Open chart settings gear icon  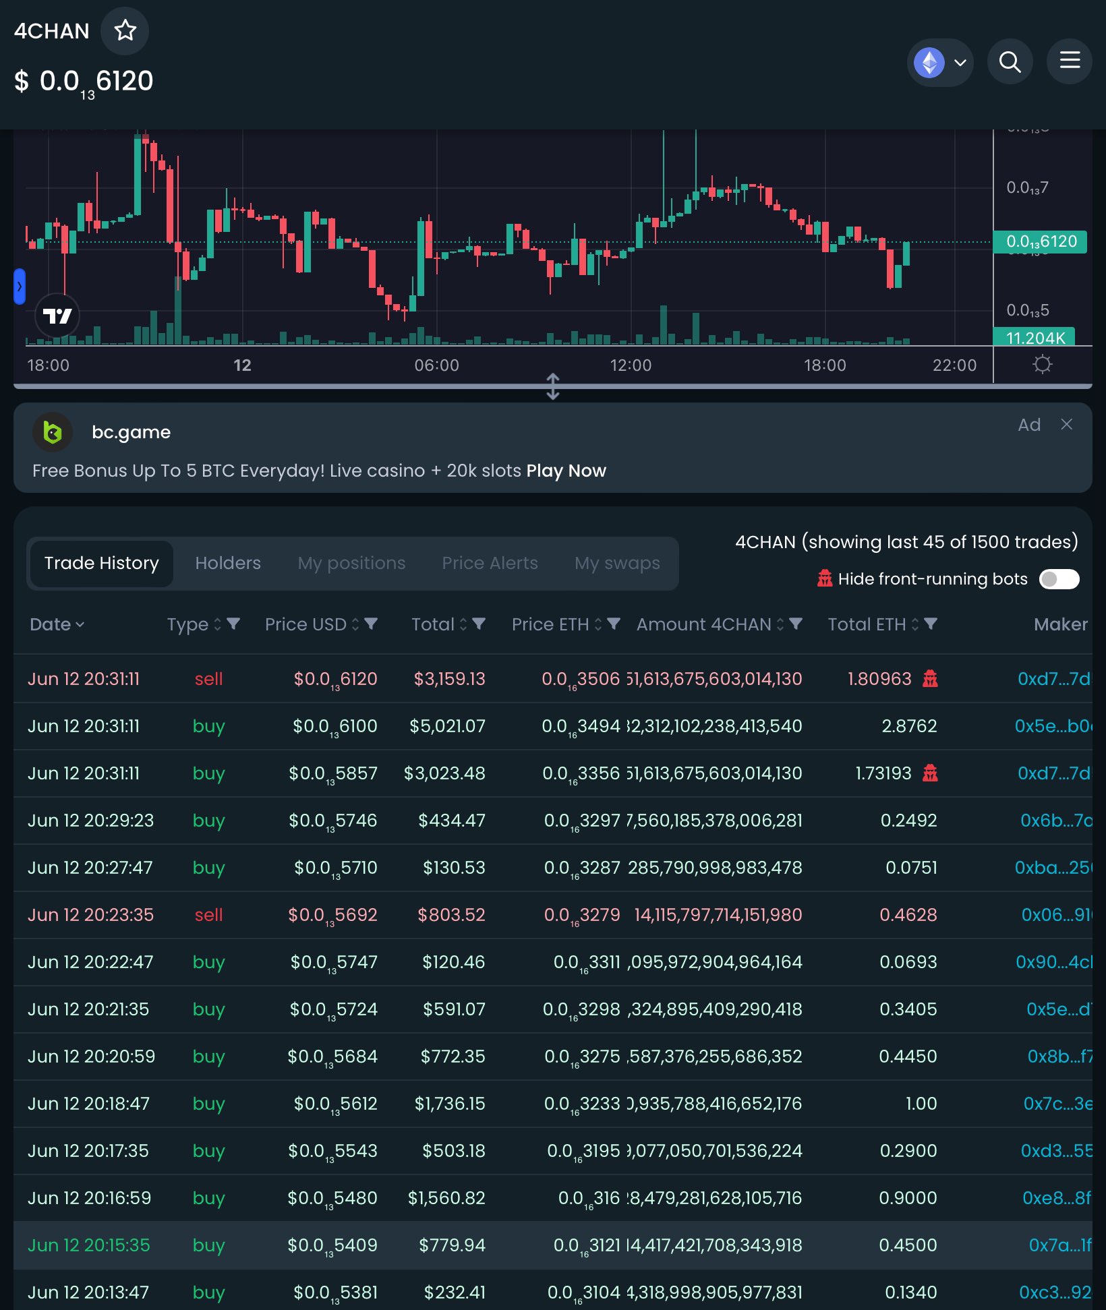pyautogui.click(x=1043, y=365)
